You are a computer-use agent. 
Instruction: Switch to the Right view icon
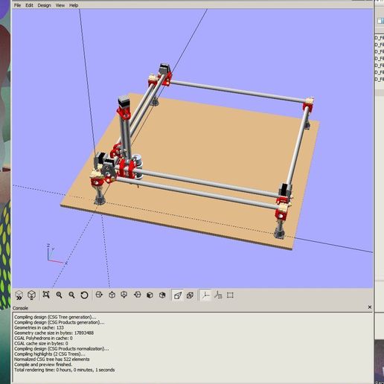point(99,295)
